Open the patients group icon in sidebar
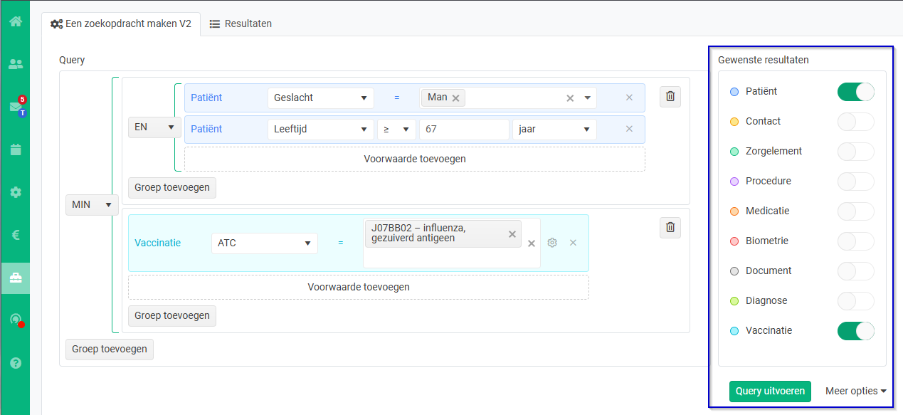 tap(15, 64)
